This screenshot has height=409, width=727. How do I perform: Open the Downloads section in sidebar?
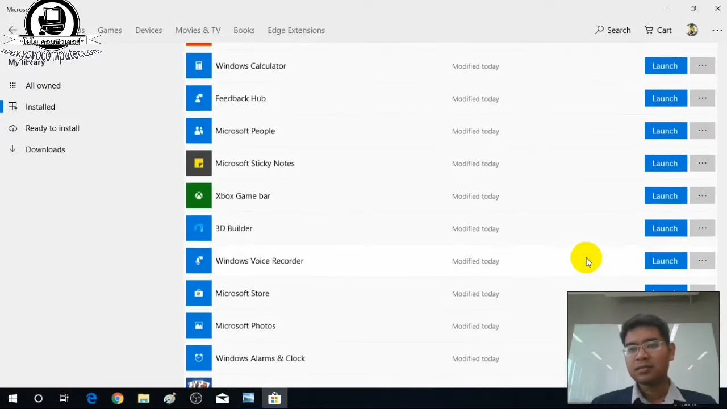click(x=45, y=149)
